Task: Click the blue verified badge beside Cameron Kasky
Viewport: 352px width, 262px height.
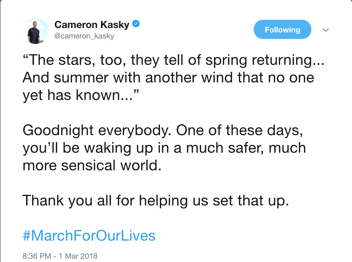Action: (x=136, y=24)
